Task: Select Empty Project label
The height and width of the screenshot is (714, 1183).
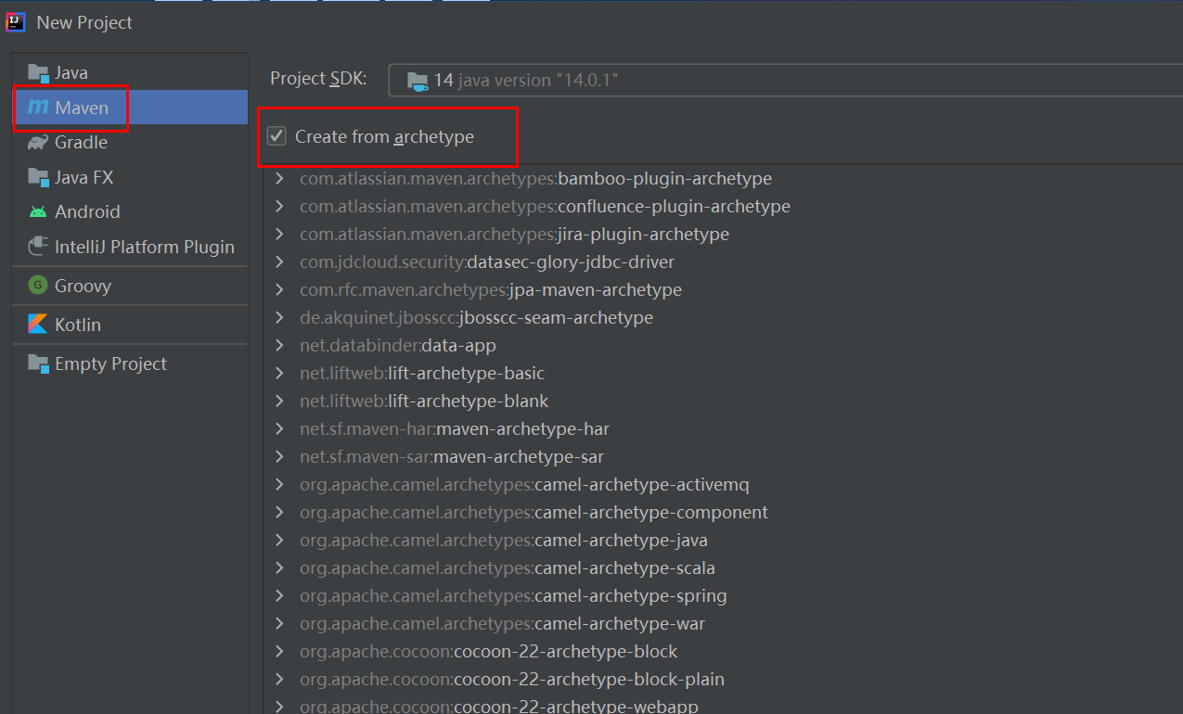Action: (x=110, y=364)
